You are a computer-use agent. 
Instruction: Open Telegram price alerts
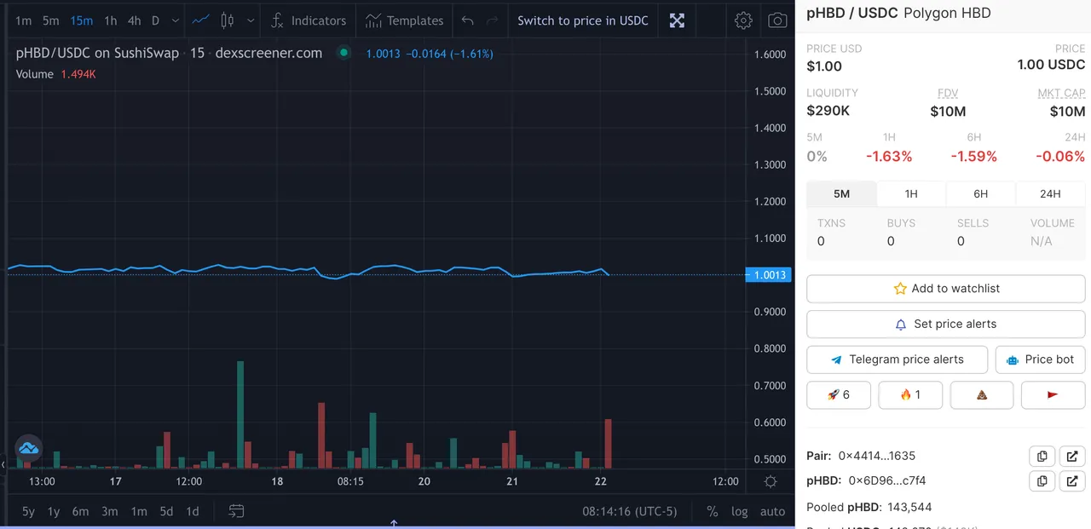[897, 359]
